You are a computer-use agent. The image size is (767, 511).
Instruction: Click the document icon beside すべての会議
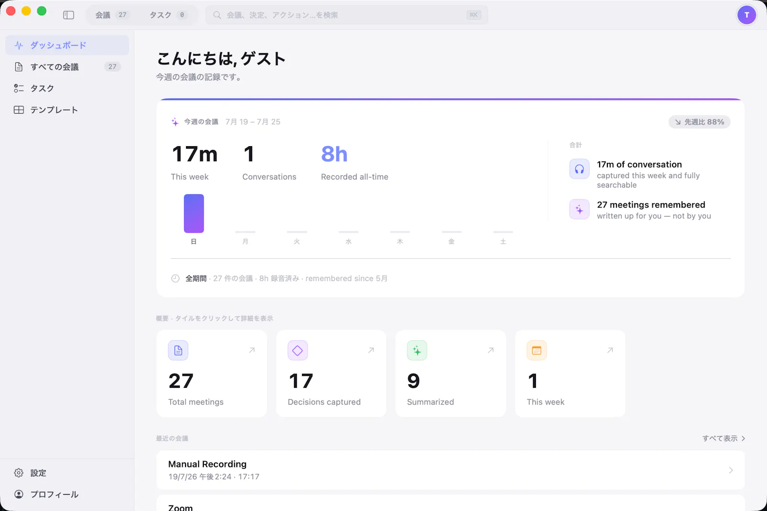(19, 67)
